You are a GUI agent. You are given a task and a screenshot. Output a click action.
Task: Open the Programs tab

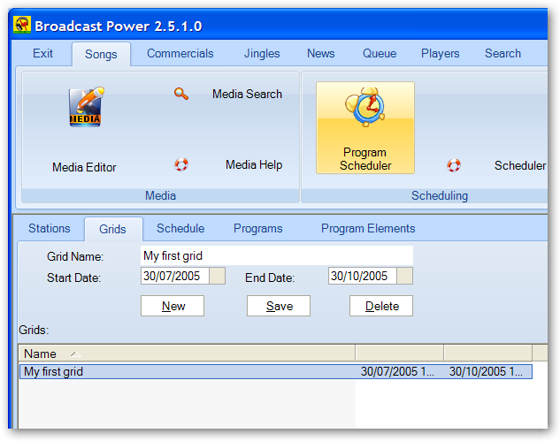click(257, 228)
